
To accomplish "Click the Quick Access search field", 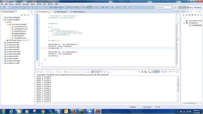I will 163,7.
